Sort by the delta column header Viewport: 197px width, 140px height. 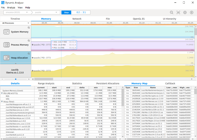pos(82,88)
